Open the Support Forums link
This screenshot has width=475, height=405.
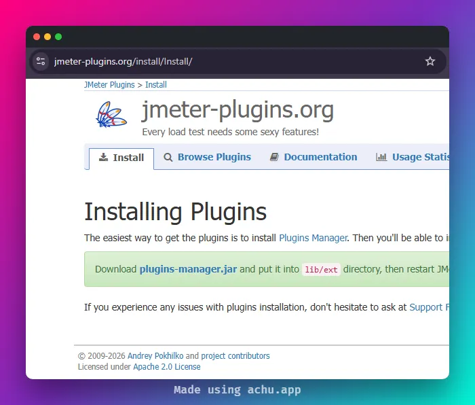tap(430, 307)
